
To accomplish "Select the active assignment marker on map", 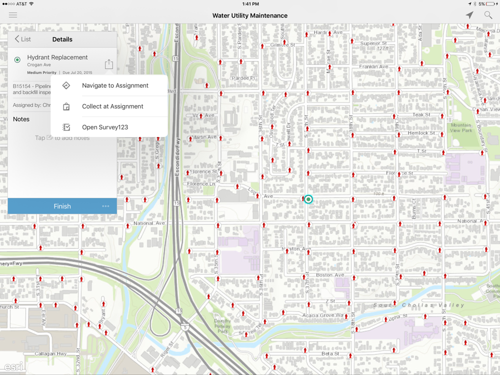I will 308,199.
